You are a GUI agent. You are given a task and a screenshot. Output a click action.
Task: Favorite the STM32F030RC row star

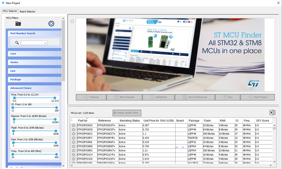pyautogui.click(x=73, y=150)
